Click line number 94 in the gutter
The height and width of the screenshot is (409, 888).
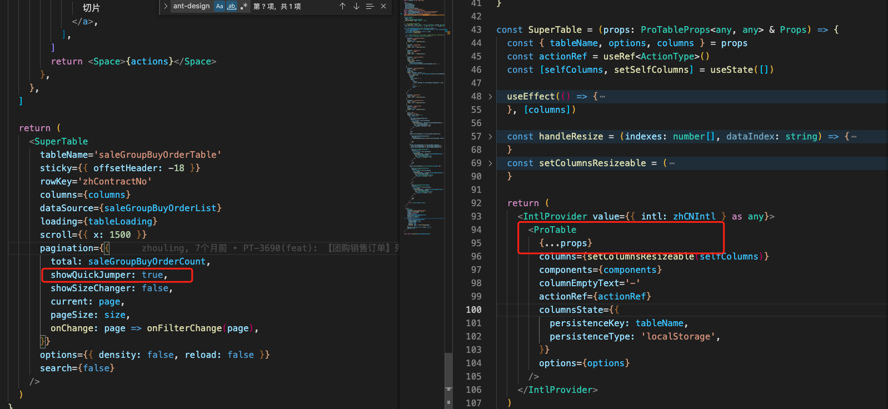(476, 230)
